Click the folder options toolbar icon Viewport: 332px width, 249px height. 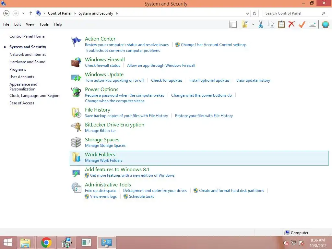coord(245,24)
